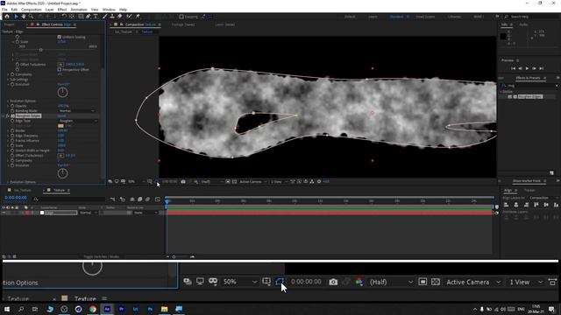The width and height of the screenshot is (561, 315).
Task: Select the Rectangle shape tool
Action: (81, 17)
